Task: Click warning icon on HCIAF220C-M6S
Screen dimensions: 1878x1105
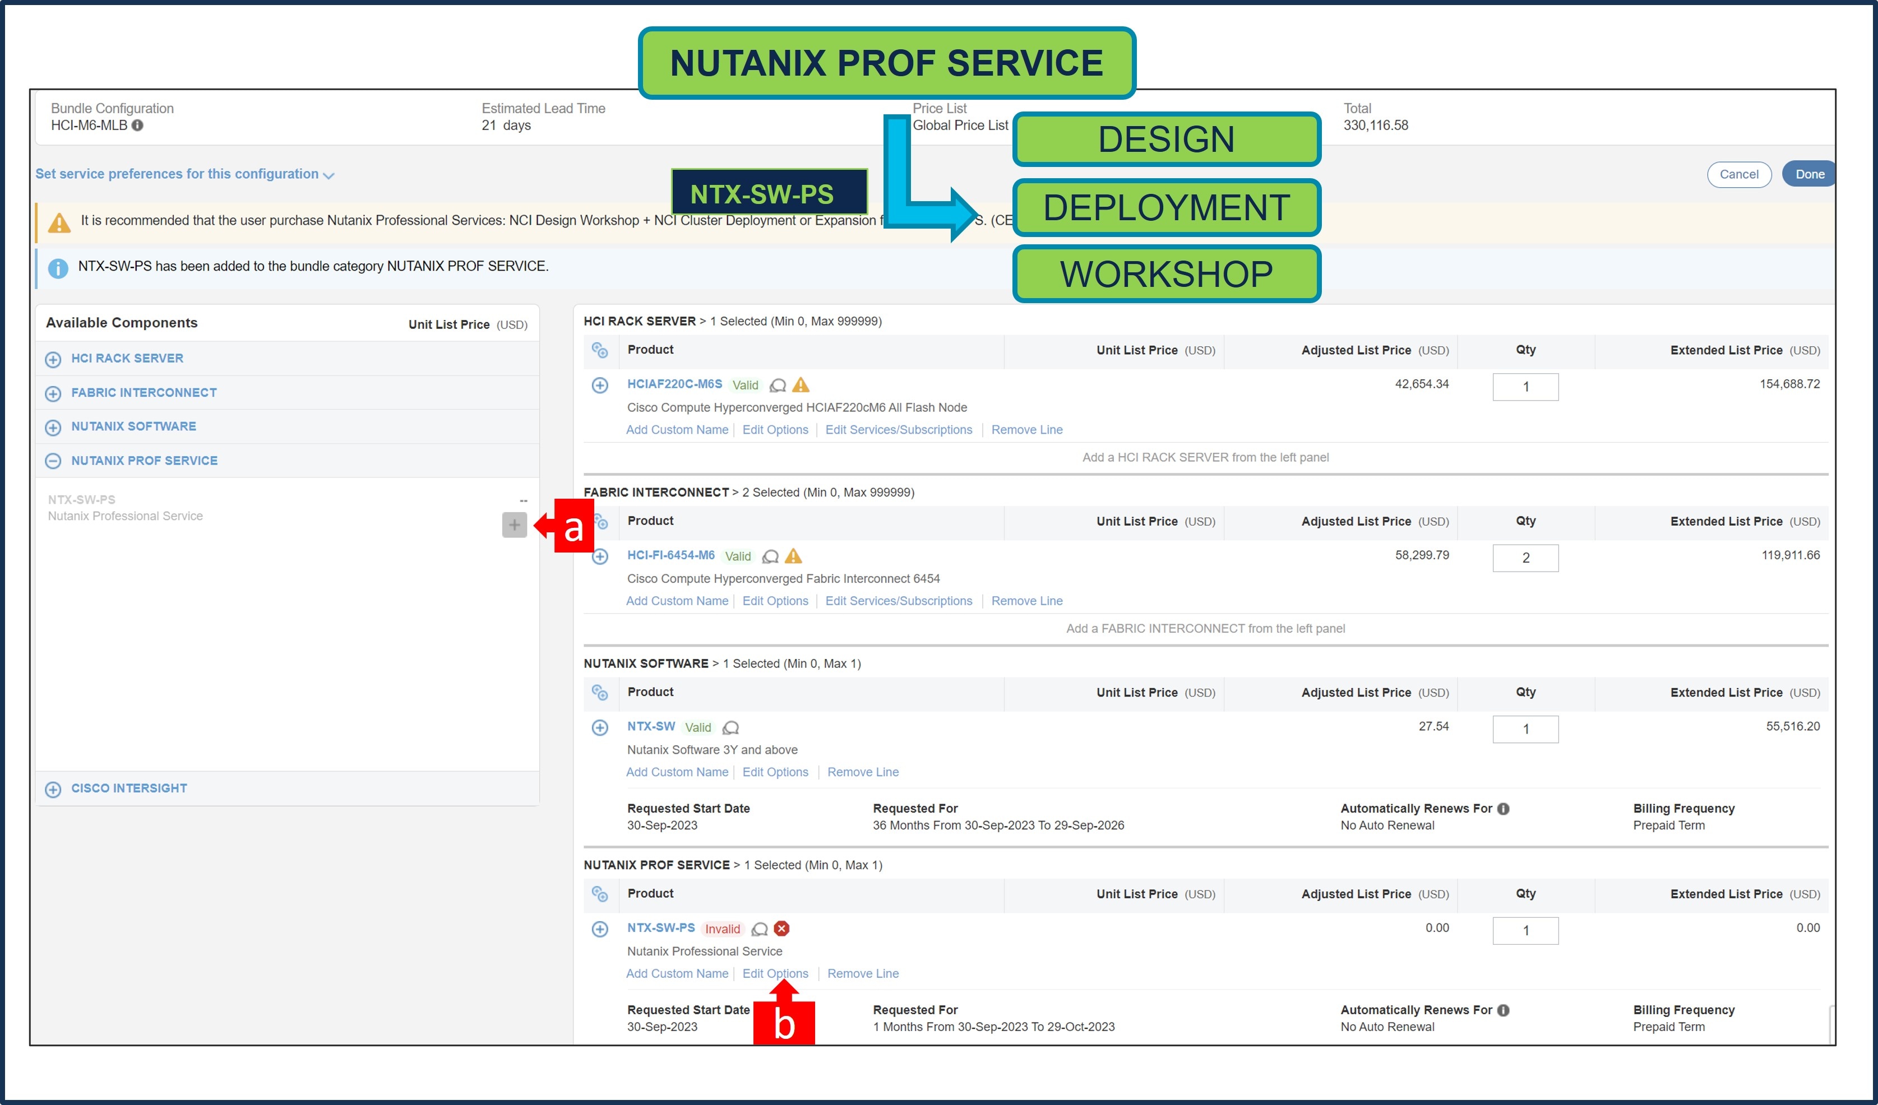Action: coord(801,384)
